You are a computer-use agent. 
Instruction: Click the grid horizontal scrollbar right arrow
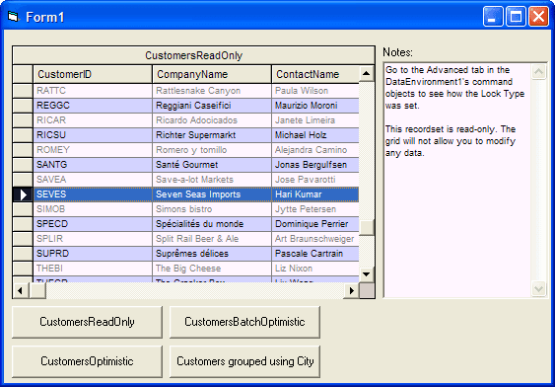pos(352,290)
